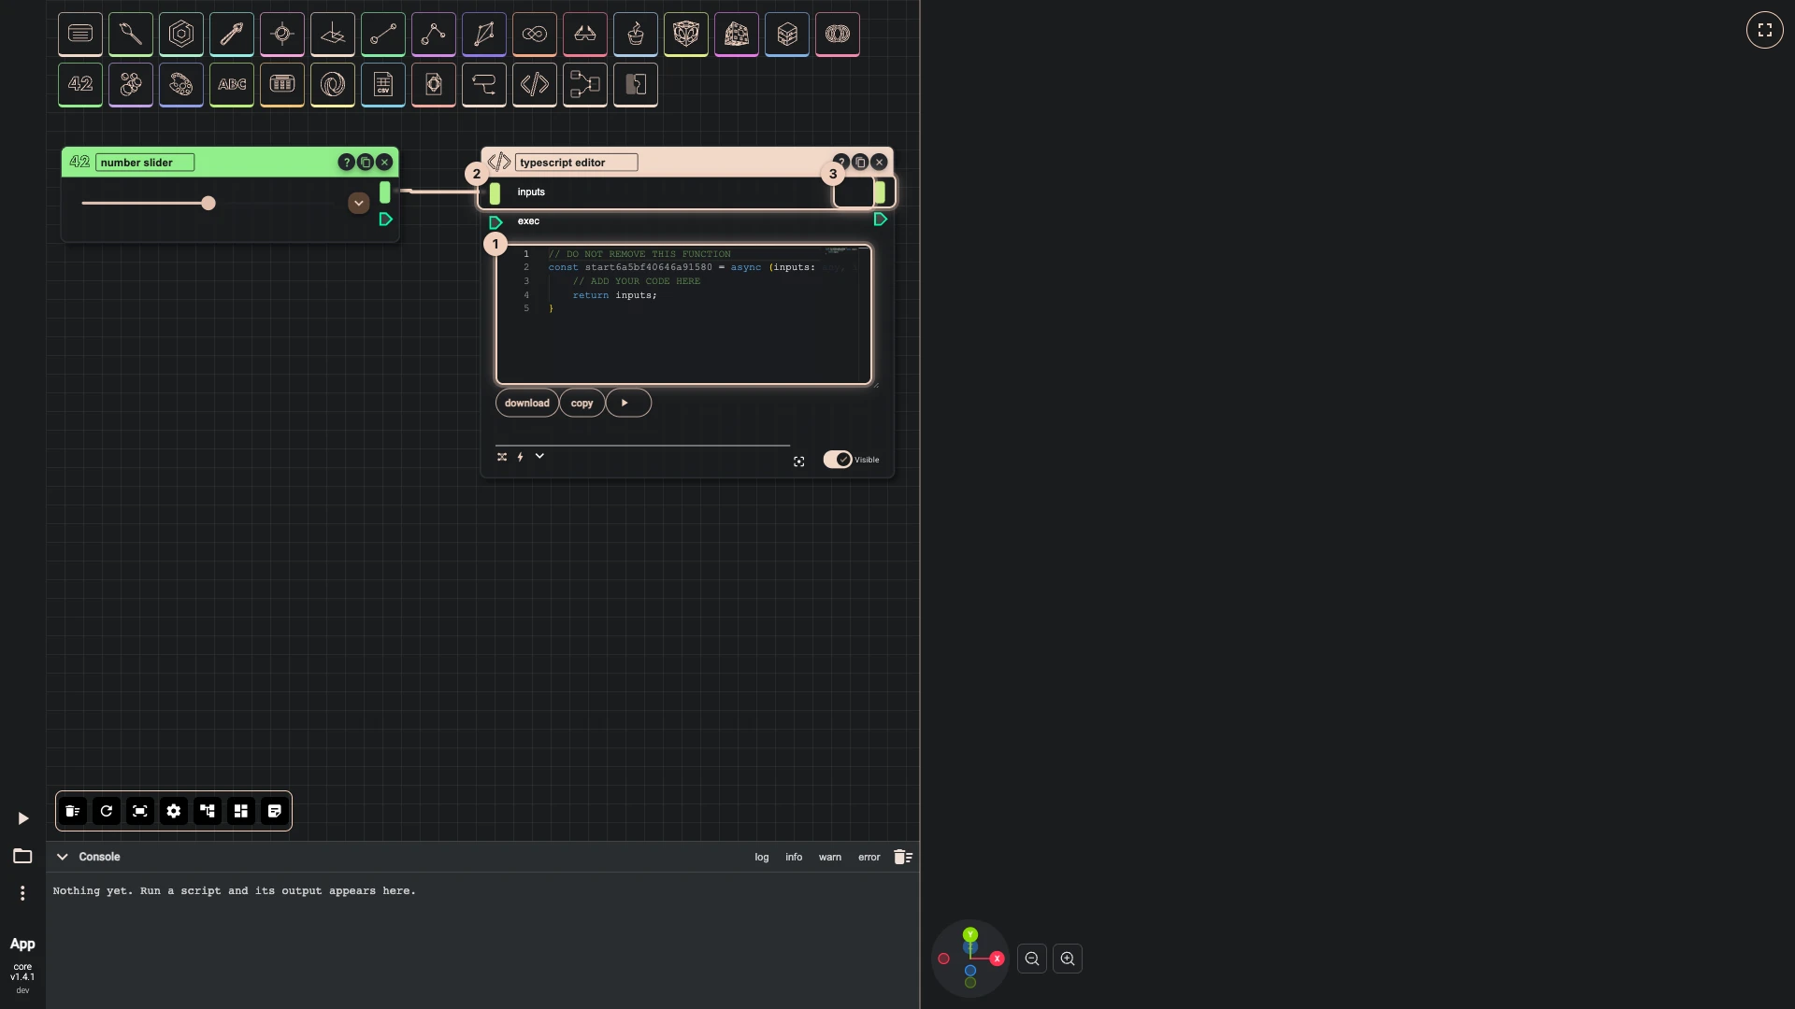The height and width of the screenshot is (1009, 1795).
Task: Filter console by error
Action: click(x=869, y=857)
